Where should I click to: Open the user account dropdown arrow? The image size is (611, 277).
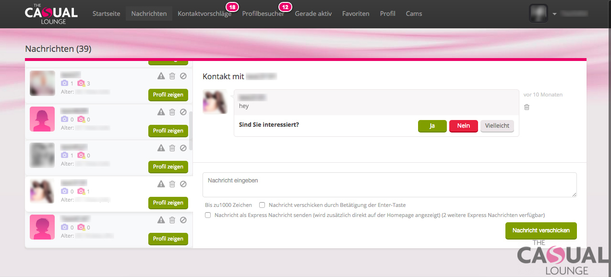coord(554,14)
